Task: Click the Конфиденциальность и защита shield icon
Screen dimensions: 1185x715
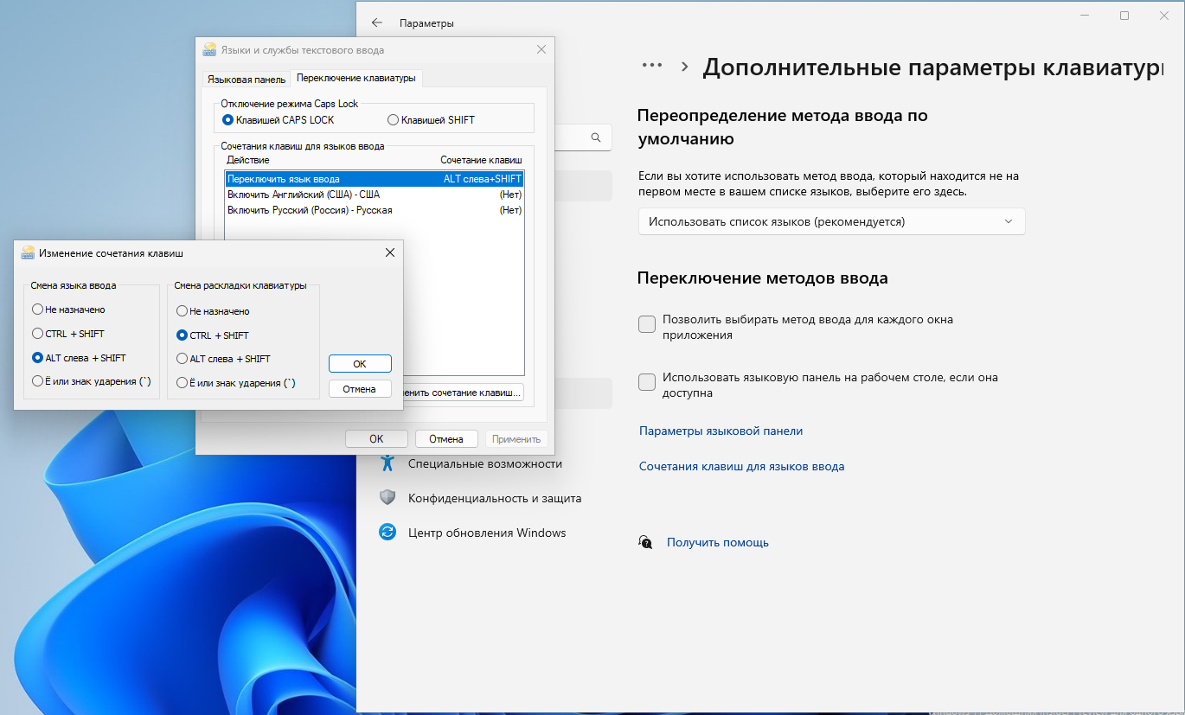Action: [388, 498]
